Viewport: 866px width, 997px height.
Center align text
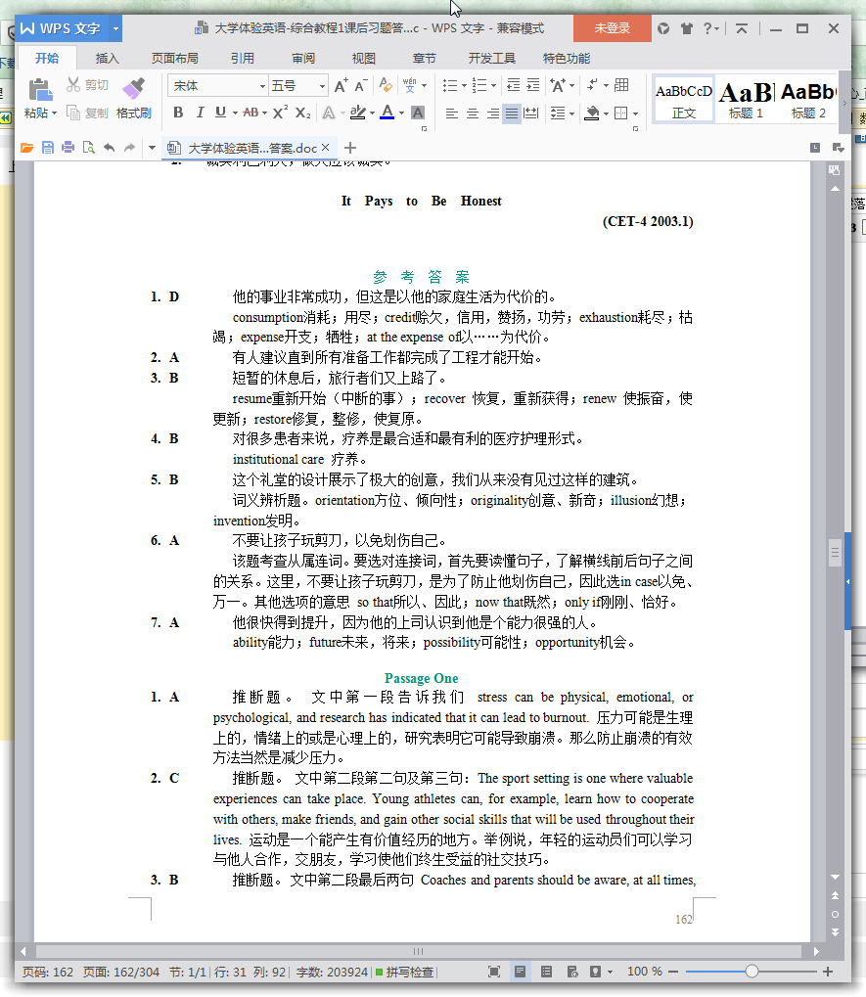point(473,113)
